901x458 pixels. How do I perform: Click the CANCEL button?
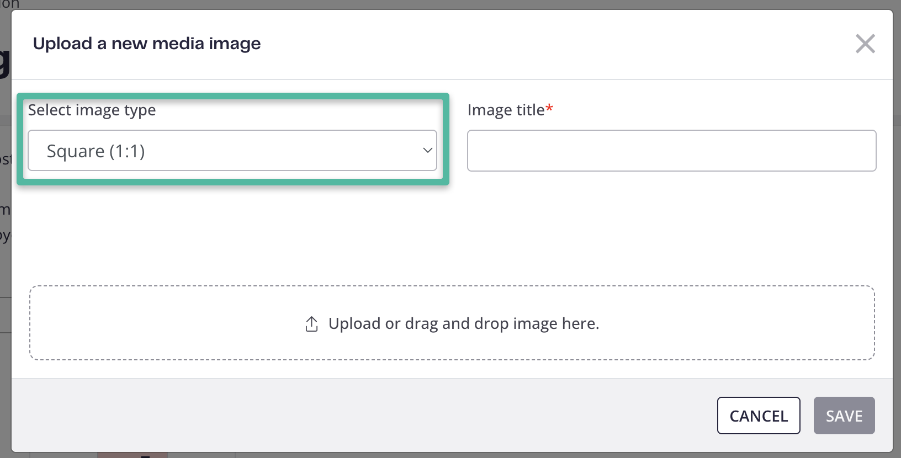coord(759,416)
